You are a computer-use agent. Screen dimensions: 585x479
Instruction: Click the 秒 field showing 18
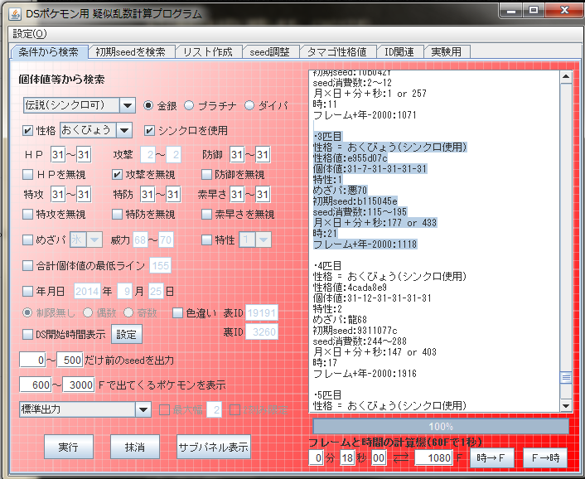(x=347, y=457)
